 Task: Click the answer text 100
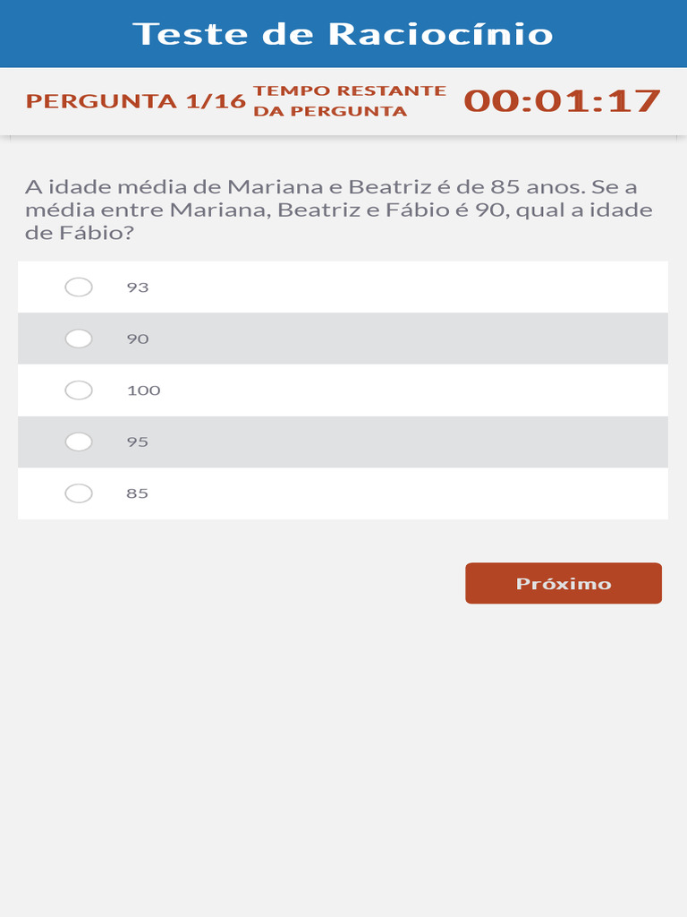[x=143, y=390]
